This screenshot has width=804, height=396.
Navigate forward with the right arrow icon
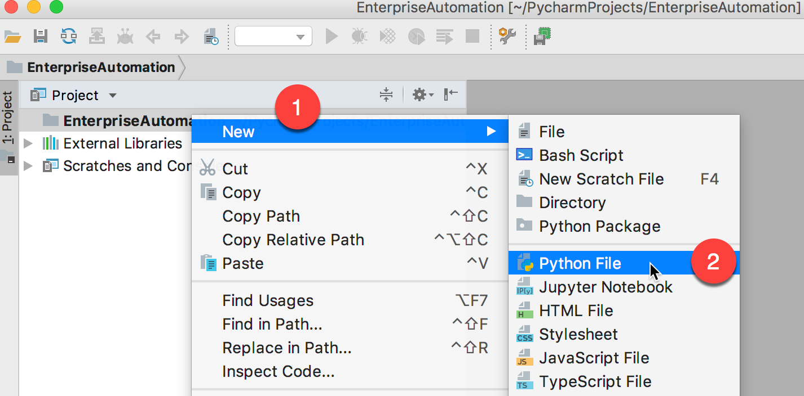(x=181, y=37)
